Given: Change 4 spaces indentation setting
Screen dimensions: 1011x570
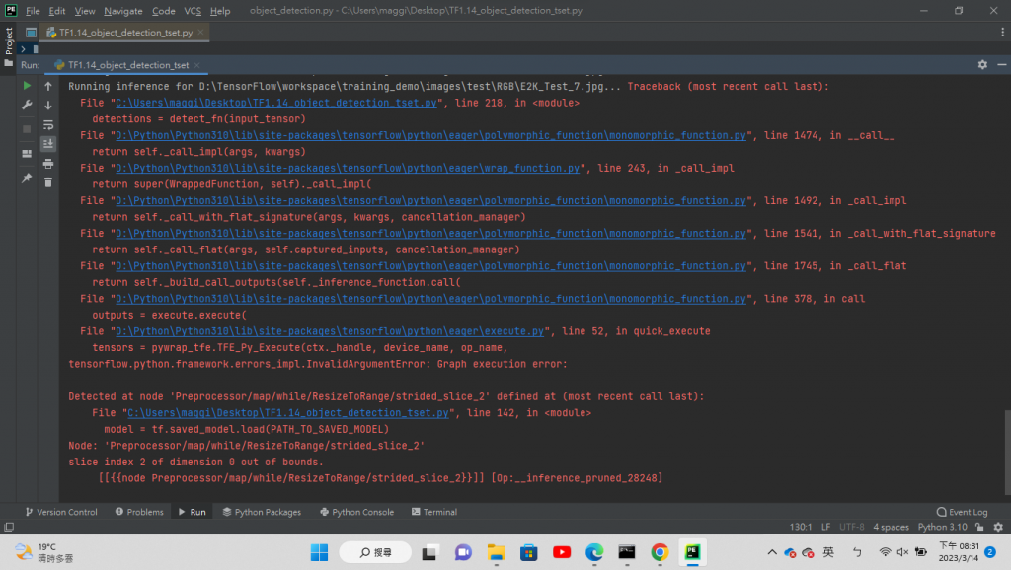Looking at the screenshot, I should 892,527.
